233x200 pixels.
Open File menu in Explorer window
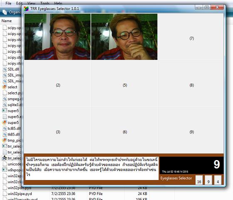click(x=8, y=3)
